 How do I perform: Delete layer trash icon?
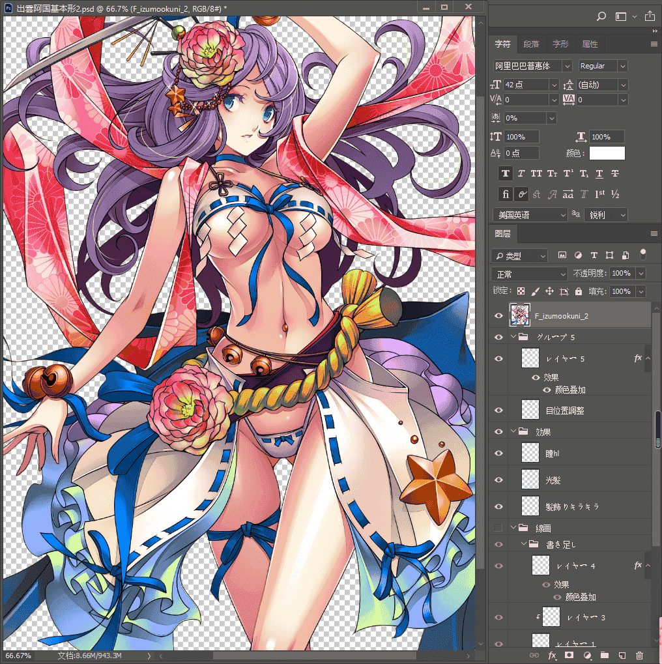(x=640, y=656)
